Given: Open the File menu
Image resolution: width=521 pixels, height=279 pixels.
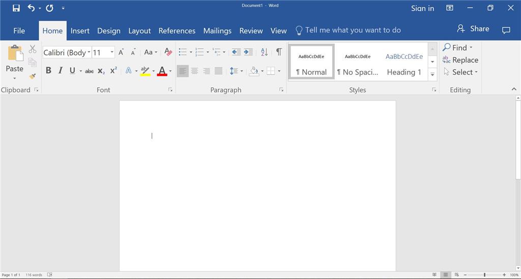Looking at the screenshot, I should pyautogui.click(x=19, y=31).
